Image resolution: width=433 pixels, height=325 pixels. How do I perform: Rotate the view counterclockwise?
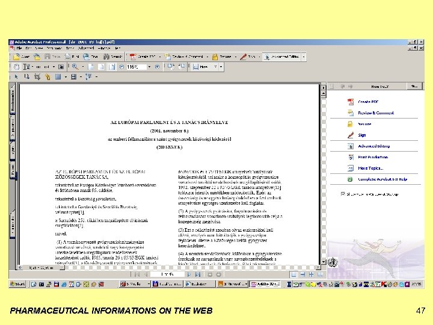tap(182, 67)
